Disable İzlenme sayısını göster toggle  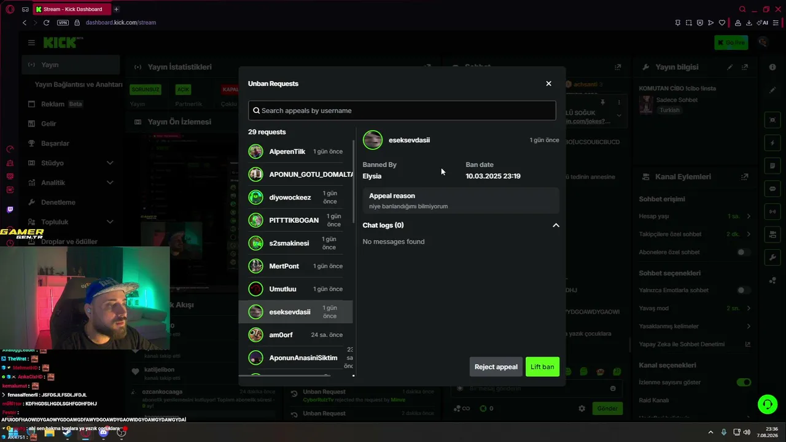tap(744, 382)
